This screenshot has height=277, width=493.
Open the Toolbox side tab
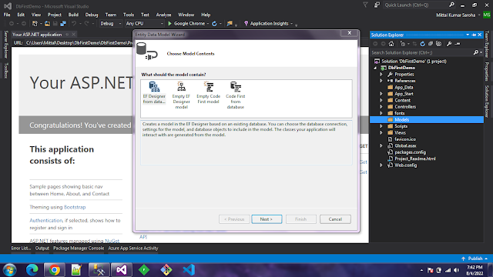[6, 70]
